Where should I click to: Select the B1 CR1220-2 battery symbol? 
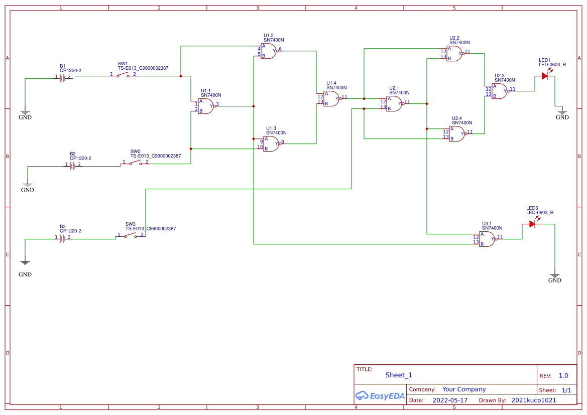point(63,77)
